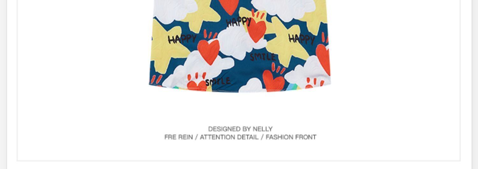Click HAPPY word on left yellow star
Screen dimensions: 478x169
point(182,39)
